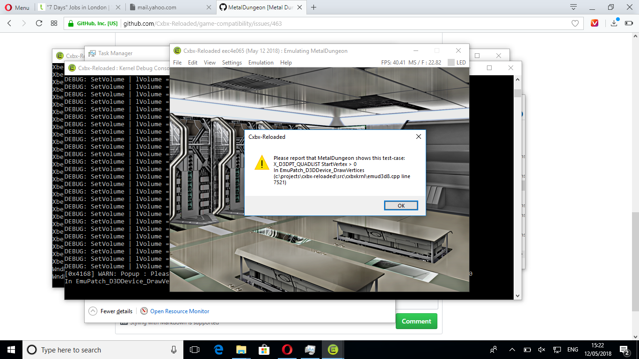Click the Kernel Debug Console scrollbar down arrow
The width and height of the screenshot is (639, 359).
pyautogui.click(x=517, y=295)
